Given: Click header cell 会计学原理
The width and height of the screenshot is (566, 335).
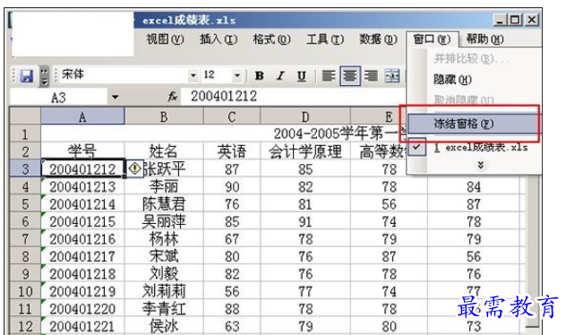Looking at the screenshot, I should click(x=305, y=151).
